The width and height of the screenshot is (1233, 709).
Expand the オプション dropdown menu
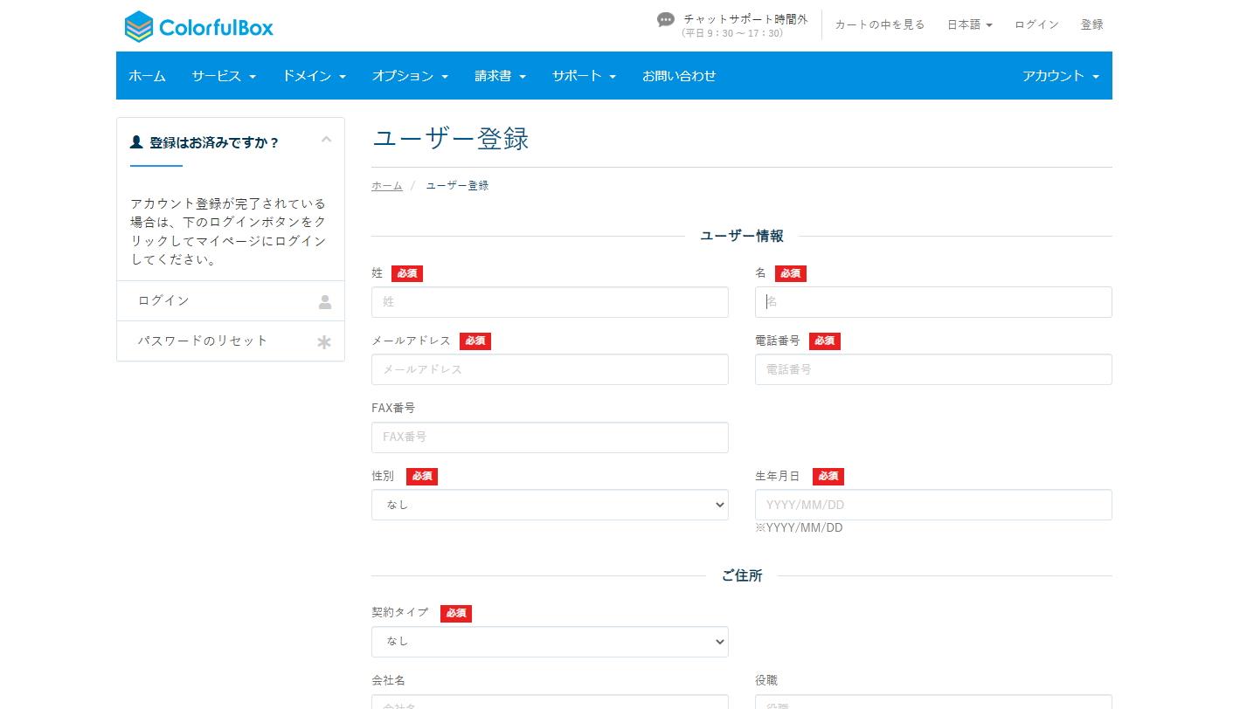pyautogui.click(x=410, y=76)
